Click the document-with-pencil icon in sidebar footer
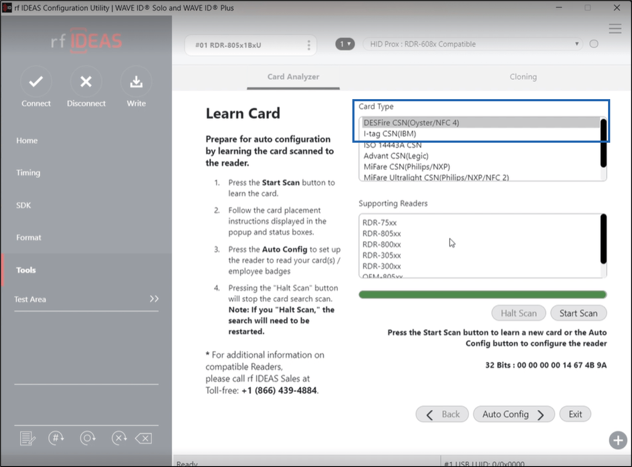 pyautogui.click(x=28, y=438)
